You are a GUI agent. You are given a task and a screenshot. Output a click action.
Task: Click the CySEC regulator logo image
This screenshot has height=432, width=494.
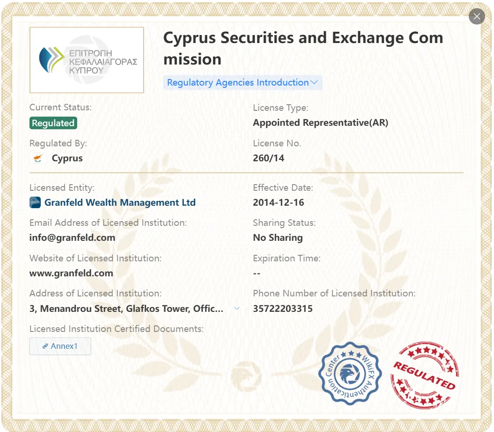coord(87,60)
